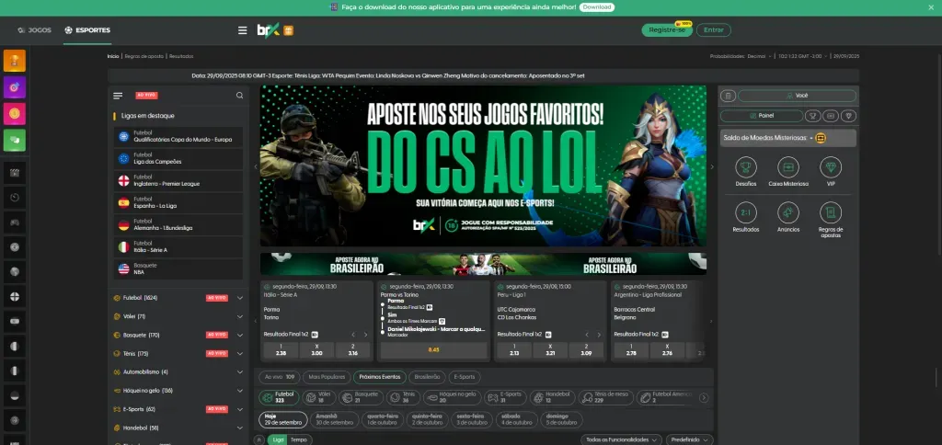Go to next promotional banner slide
This screenshot has width=942, height=445.
[712, 167]
